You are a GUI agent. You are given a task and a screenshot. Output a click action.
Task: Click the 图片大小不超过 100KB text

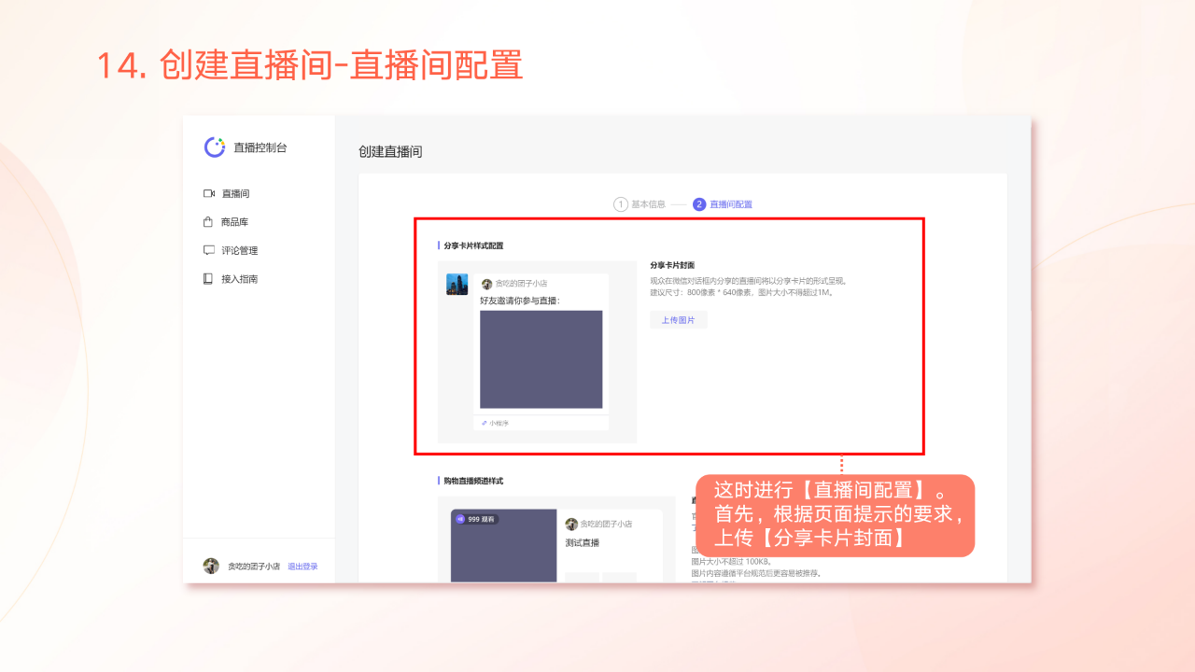pyautogui.click(x=732, y=562)
